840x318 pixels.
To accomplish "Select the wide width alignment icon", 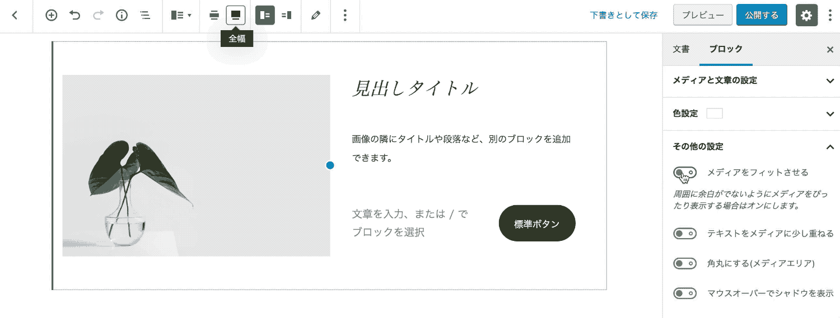I will [x=214, y=16].
